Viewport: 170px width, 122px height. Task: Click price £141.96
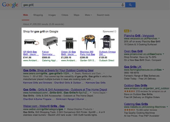pos(27,58)
